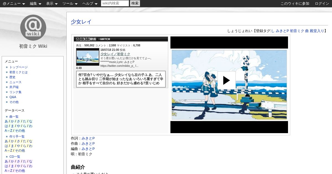The height and width of the screenshot is (174, 332).
Task: Click the 曲紹介 section heading
Action: pyautogui.click(x=78, y=167)
